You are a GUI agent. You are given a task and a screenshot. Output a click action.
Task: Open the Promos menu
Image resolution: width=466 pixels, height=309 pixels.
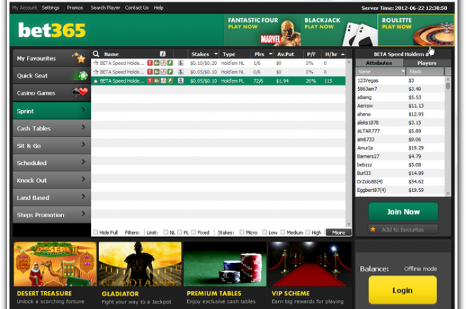[75, 8]
